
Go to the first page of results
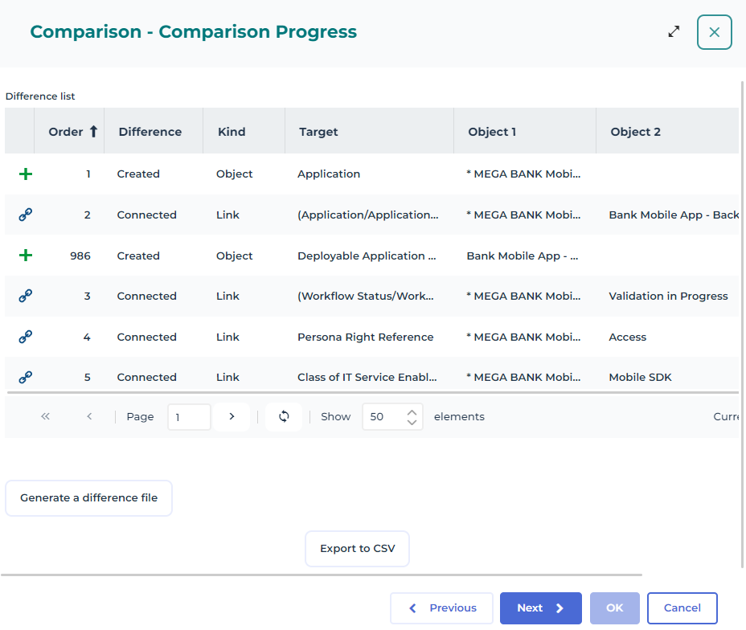(45, 416)
